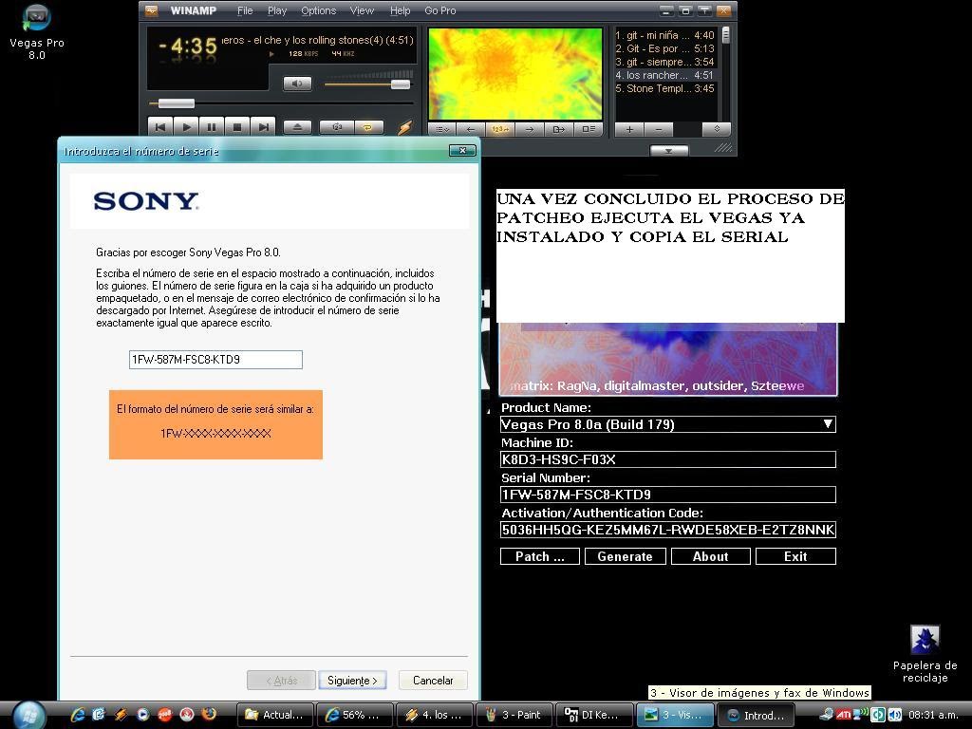972x729 pixels.
Task: Click visualization fullscreen/detach icon
Action: point(558,129)
